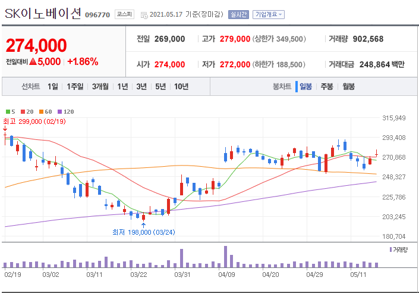Click the 최저 198,000 (03/24) low marker
The height and width of the screenshot is (293, 419).
[x=144, y=232]
